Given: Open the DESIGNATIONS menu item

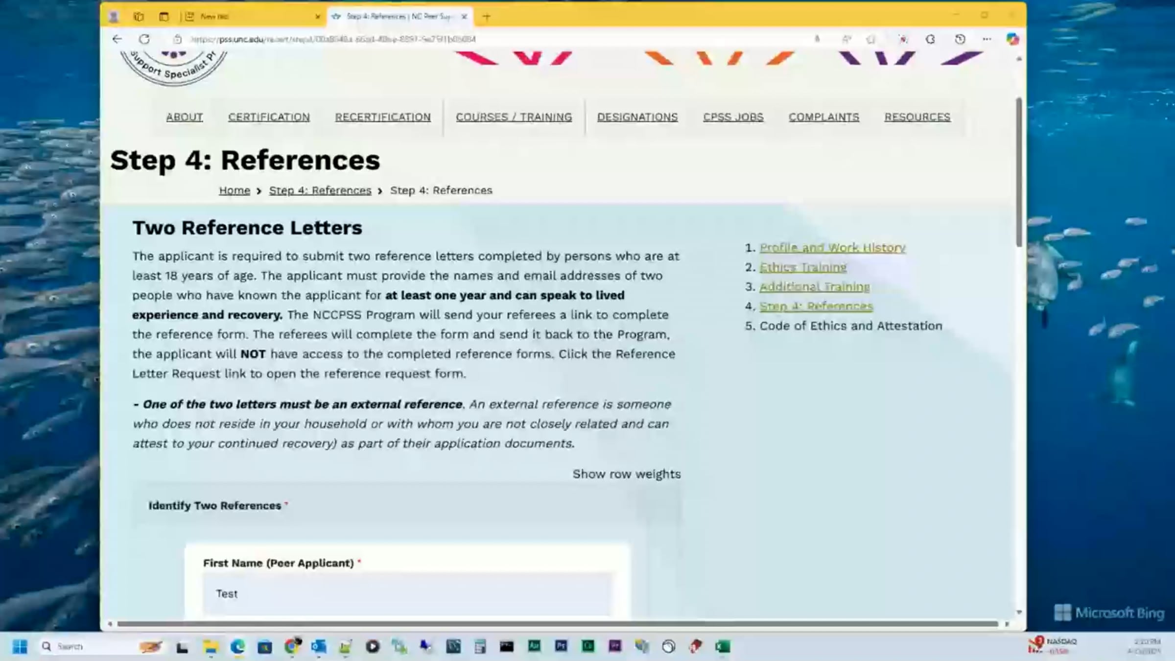Looking at the screenshot, I should pos(637,117).
